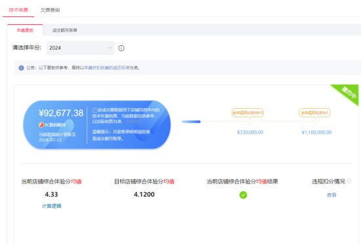The height and width of the screenshot is (245, 361).
Task: Select the 成交额月账单 sub-tab
Action: click(x=65, y=30)
